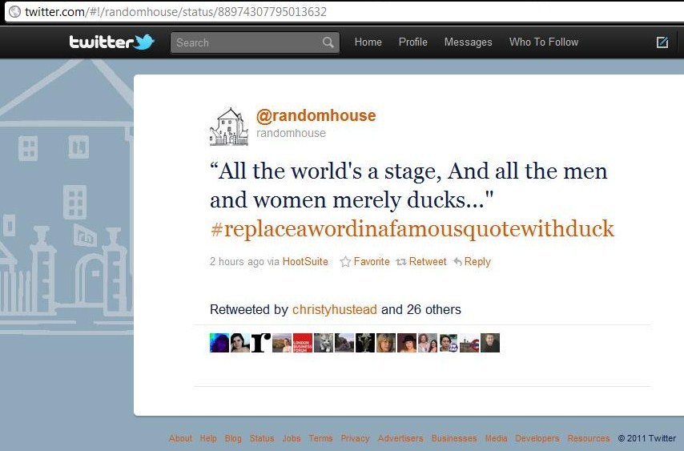This screenshot has width=684, height=451.
Task: Click the Favorite star icon
Action: pyautogui.click(x=345, y=261)
